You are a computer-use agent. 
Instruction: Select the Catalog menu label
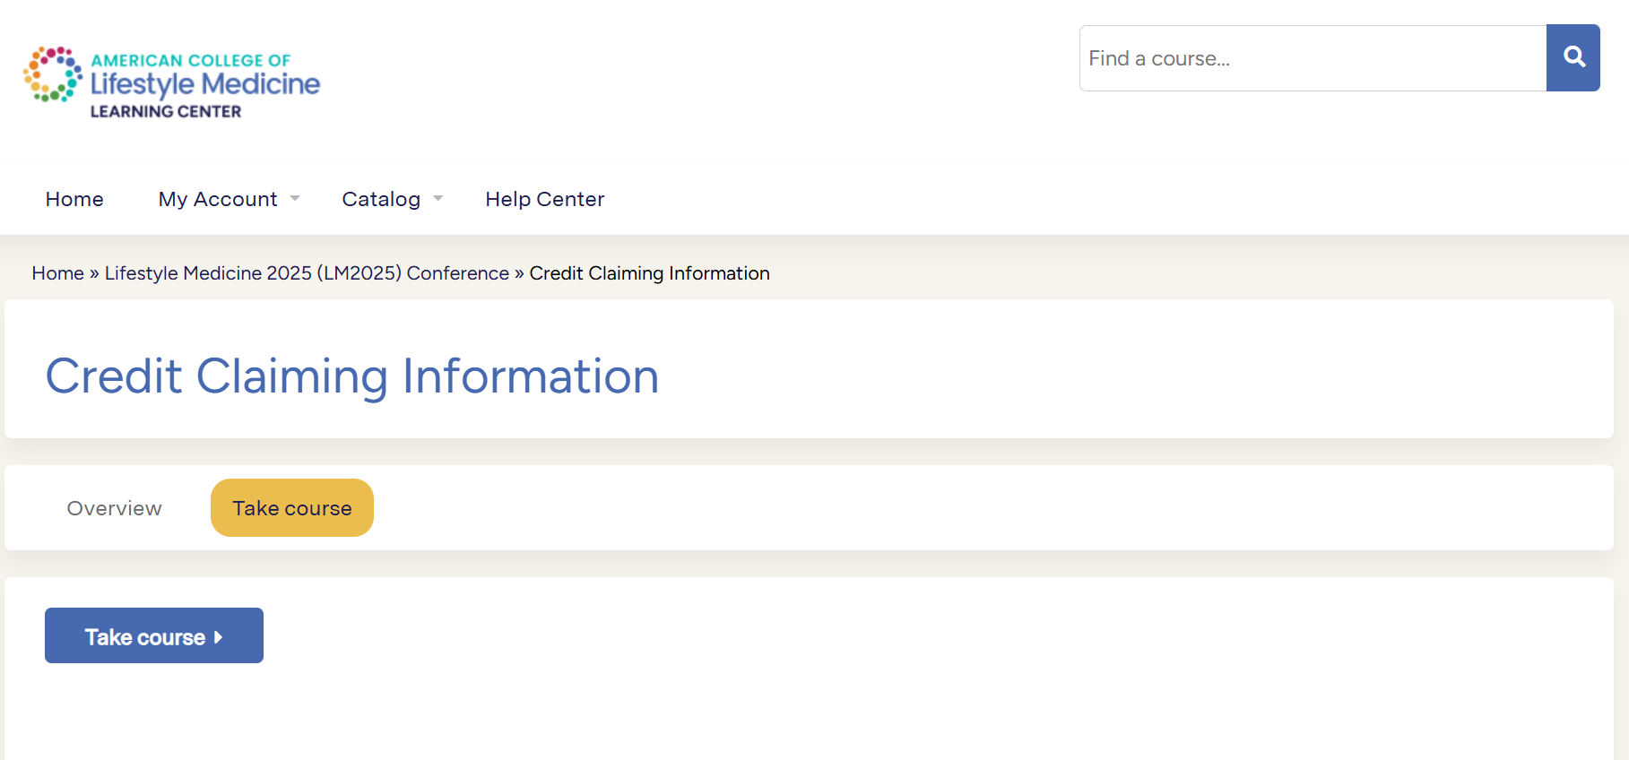[381, 199]
